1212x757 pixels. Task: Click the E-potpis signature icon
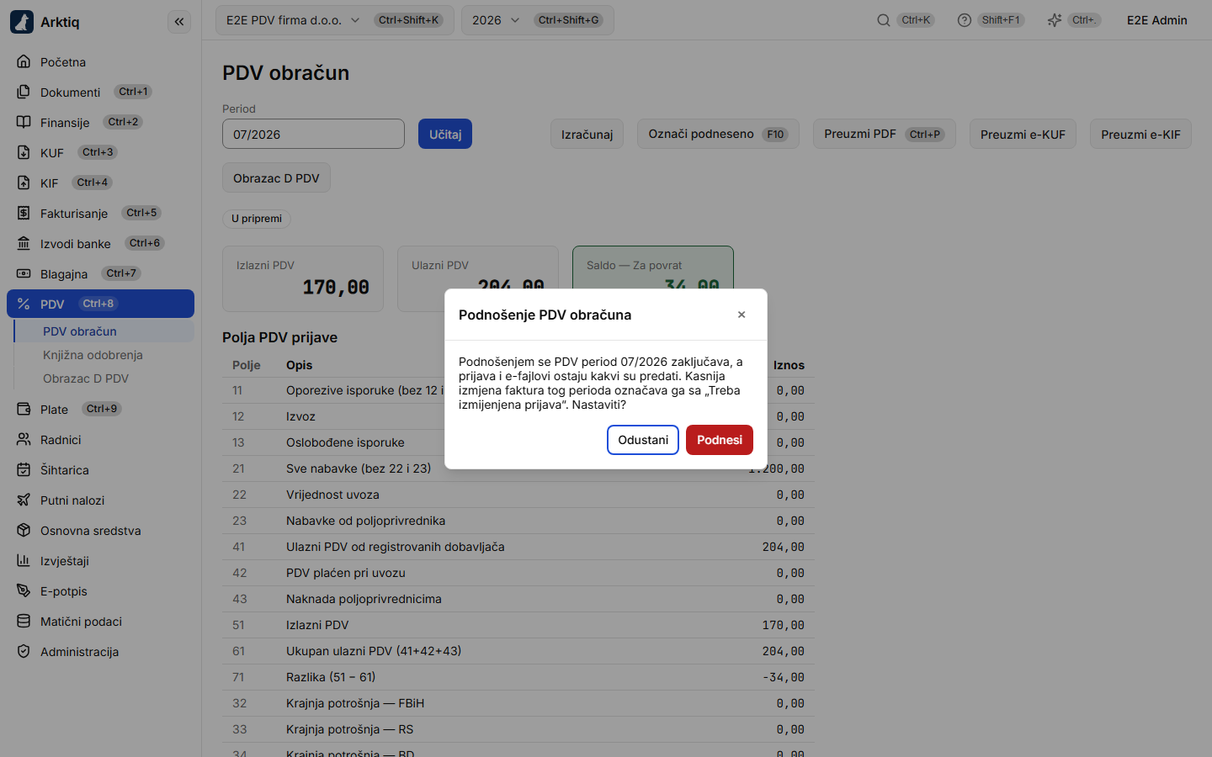24,590
